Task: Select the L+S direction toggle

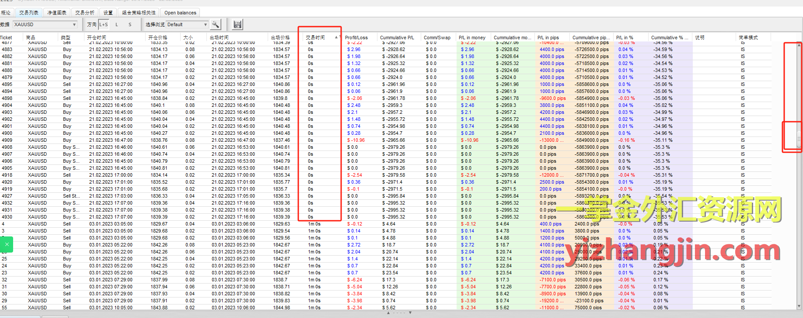Action: (104, 24)
